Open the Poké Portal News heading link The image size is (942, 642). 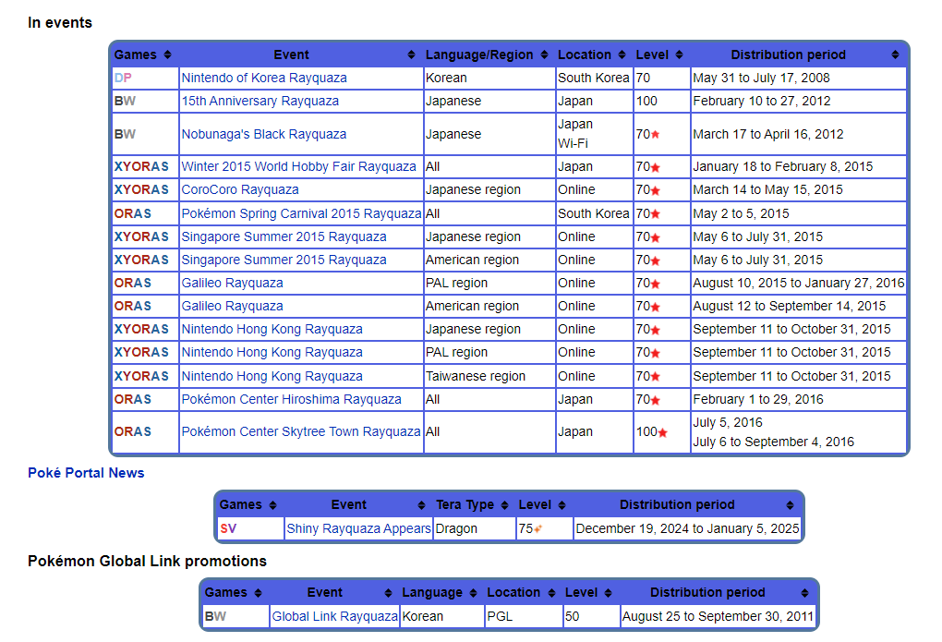(86, 473)
